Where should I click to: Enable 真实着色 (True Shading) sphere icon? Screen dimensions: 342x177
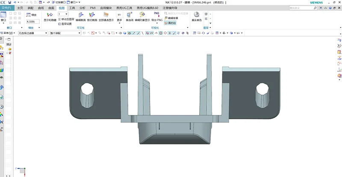[196, 15]
